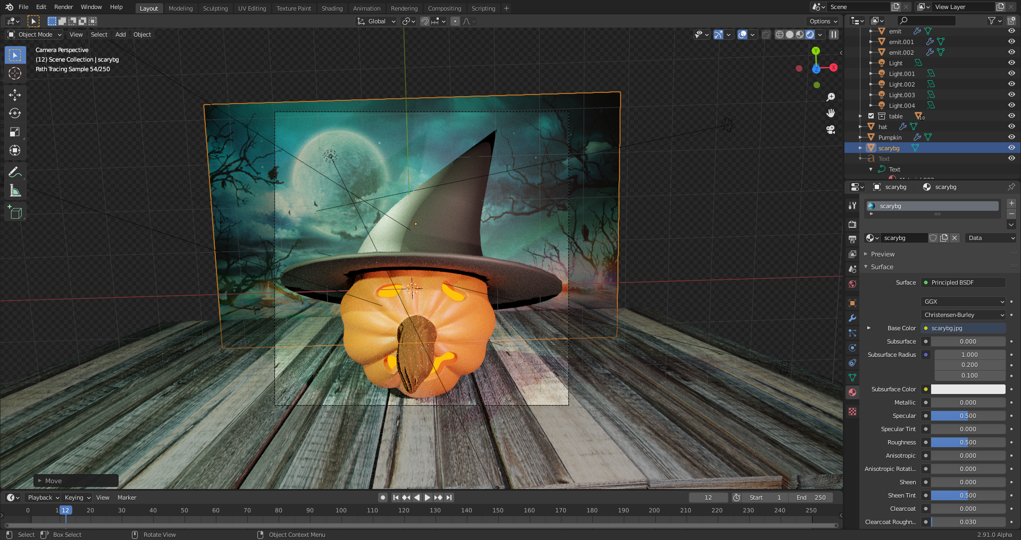Image resolution: width=1021 pixels, height=540 pixels.
Task: Toggle camera view icon in viewport
Action: tap(831, 130)
